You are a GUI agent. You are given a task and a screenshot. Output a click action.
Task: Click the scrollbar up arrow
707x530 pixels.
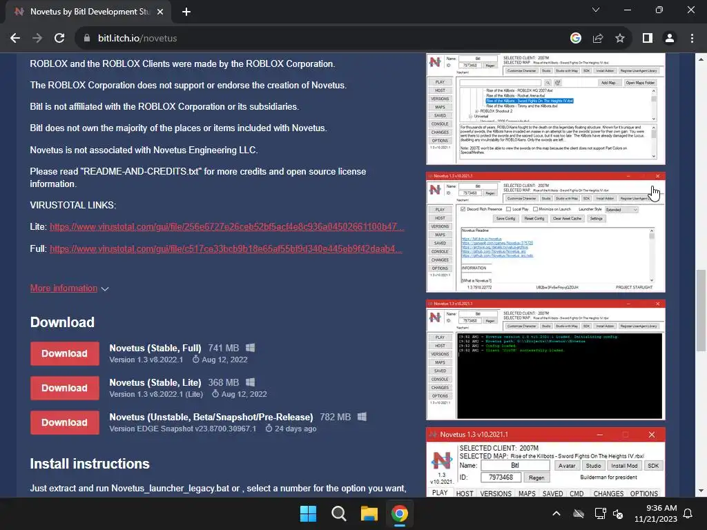click(x=701, y=59)
